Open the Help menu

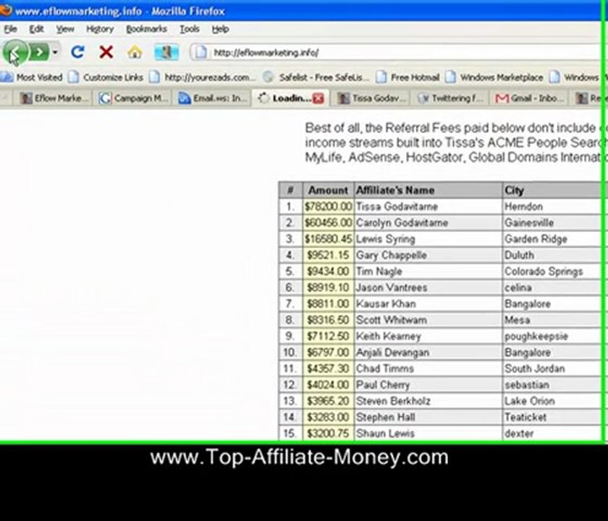click(220, 29)
